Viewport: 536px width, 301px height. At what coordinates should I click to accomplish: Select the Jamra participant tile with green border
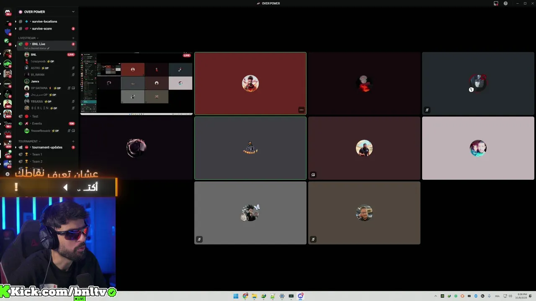tap(250, 148)
